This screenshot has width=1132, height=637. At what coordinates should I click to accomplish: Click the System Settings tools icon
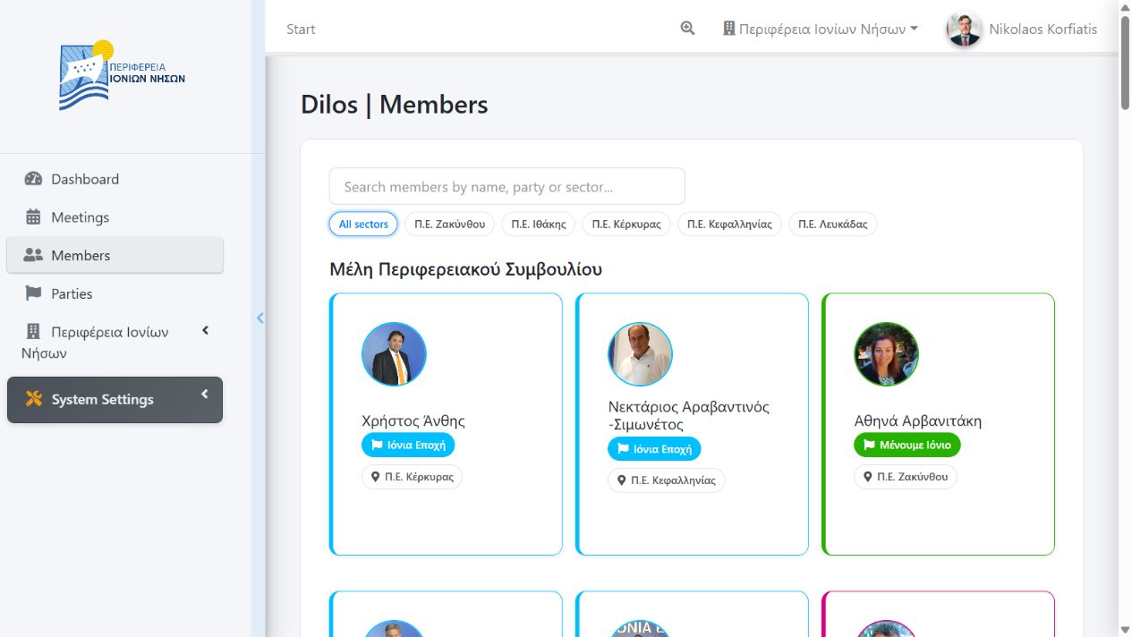[x=34, y=399]
